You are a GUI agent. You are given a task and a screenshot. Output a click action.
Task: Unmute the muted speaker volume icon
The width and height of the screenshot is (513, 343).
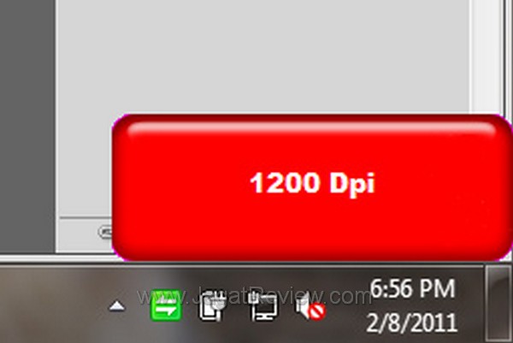pyautogui.click(x=310, y=308)
